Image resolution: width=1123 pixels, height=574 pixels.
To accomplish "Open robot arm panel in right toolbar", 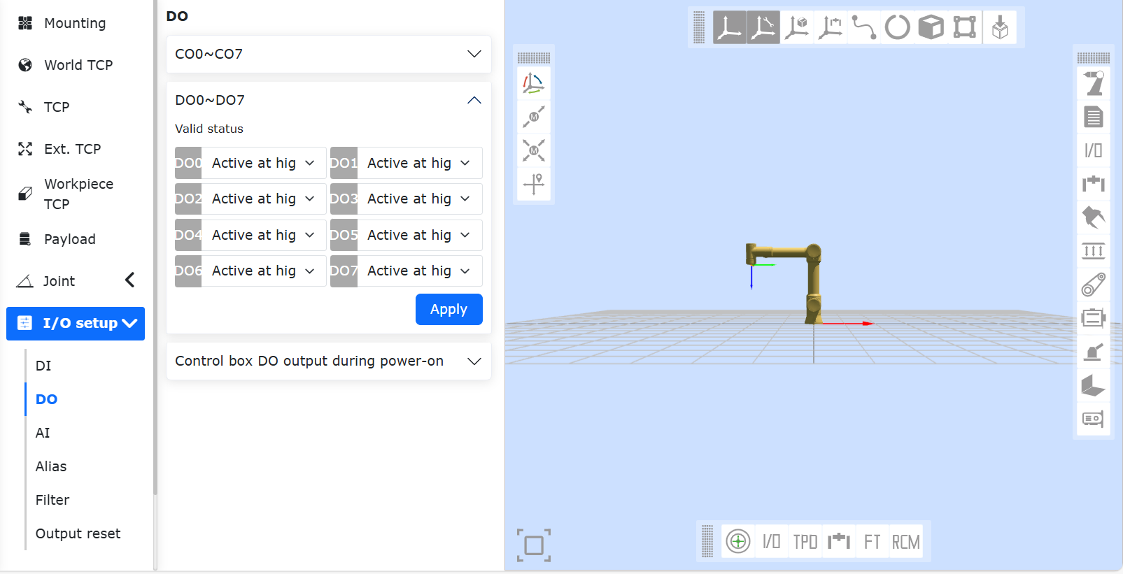I will point(1094,83).
